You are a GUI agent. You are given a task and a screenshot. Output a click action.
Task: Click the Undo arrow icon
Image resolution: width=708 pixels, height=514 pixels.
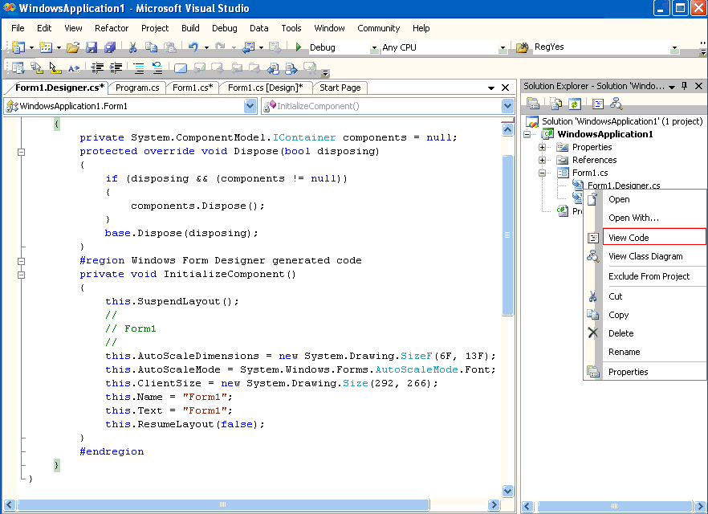(193, 47)
